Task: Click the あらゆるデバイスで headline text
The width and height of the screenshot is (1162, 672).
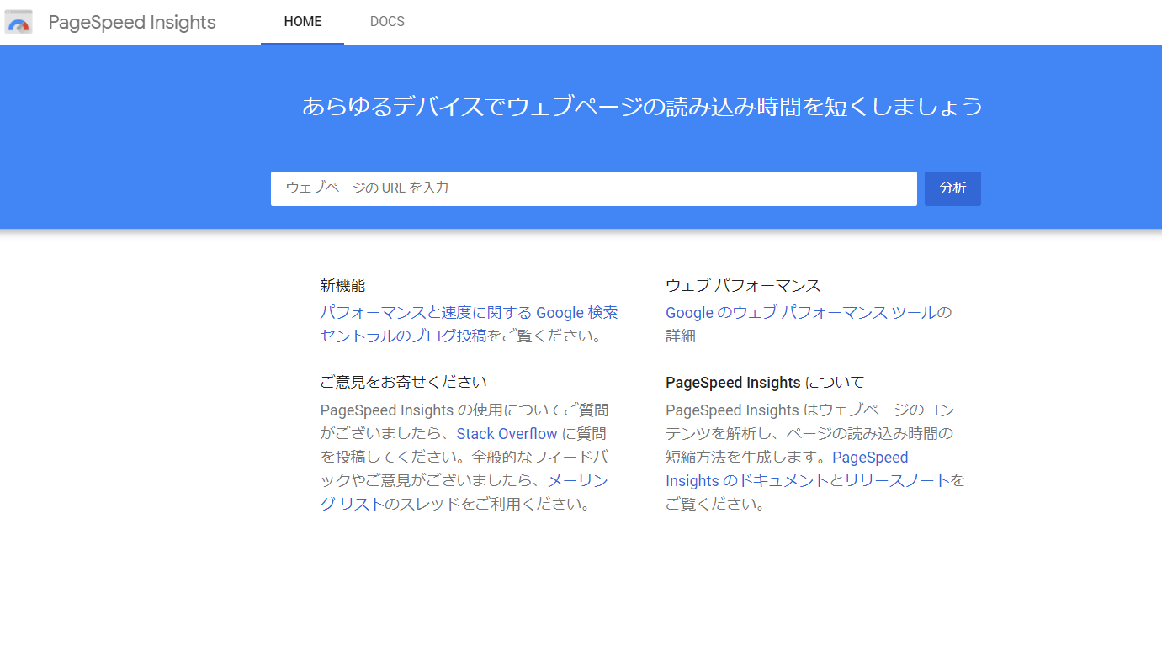Action: [x=643, y=107]
